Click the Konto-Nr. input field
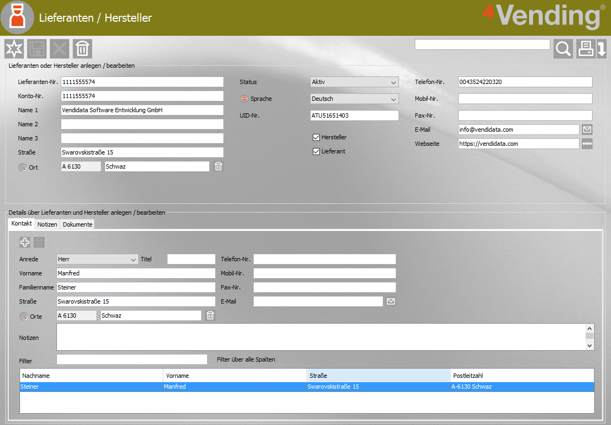Image resolution: width=611 pixels, height=425 pixels. click(142, 96)
